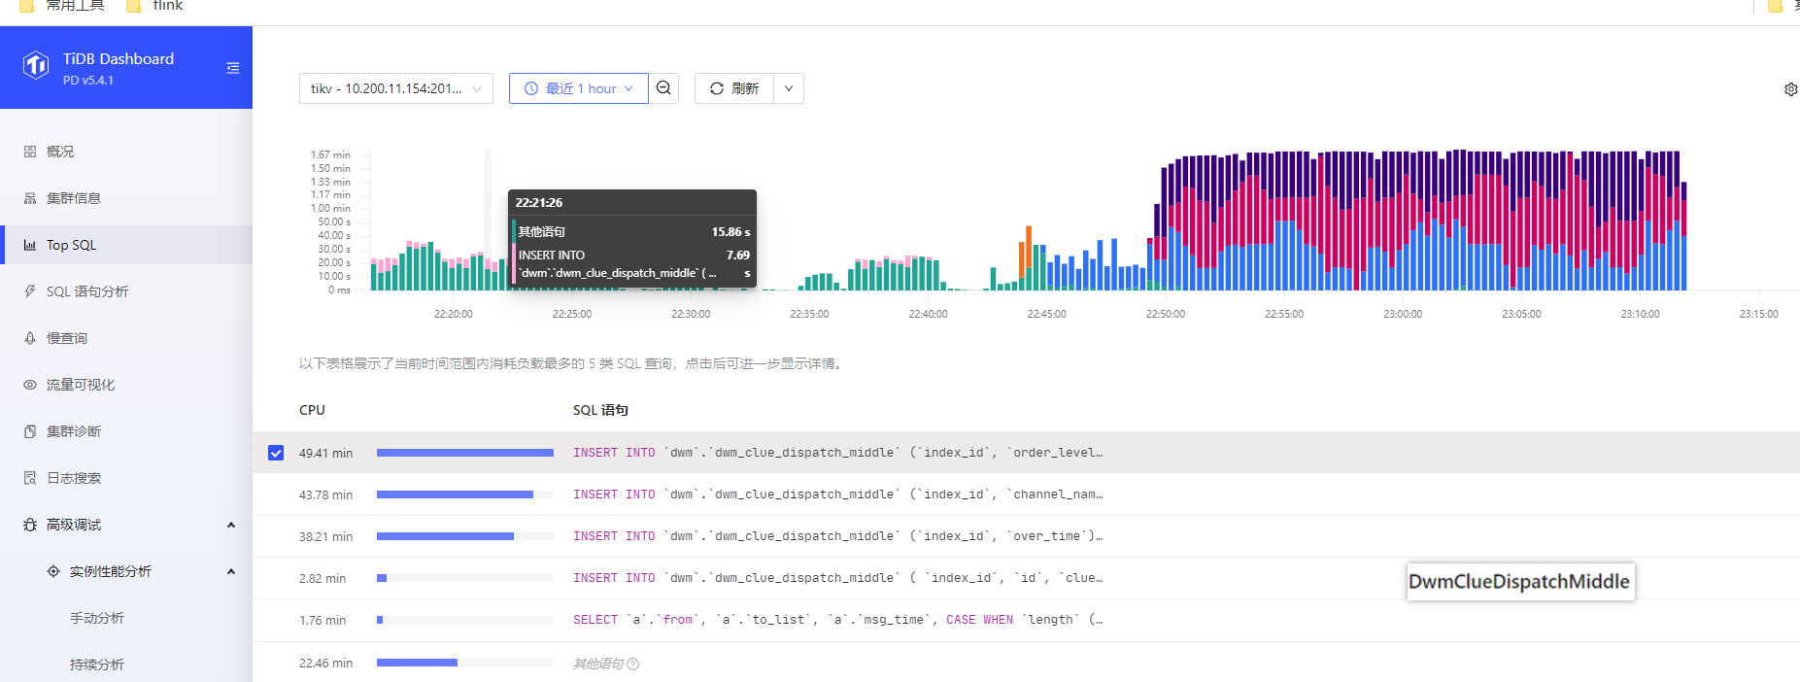Click the 流量可视化 eye icon in the sidebar
The height and width of the screenshot is (682, 1800).
[30, 385]
